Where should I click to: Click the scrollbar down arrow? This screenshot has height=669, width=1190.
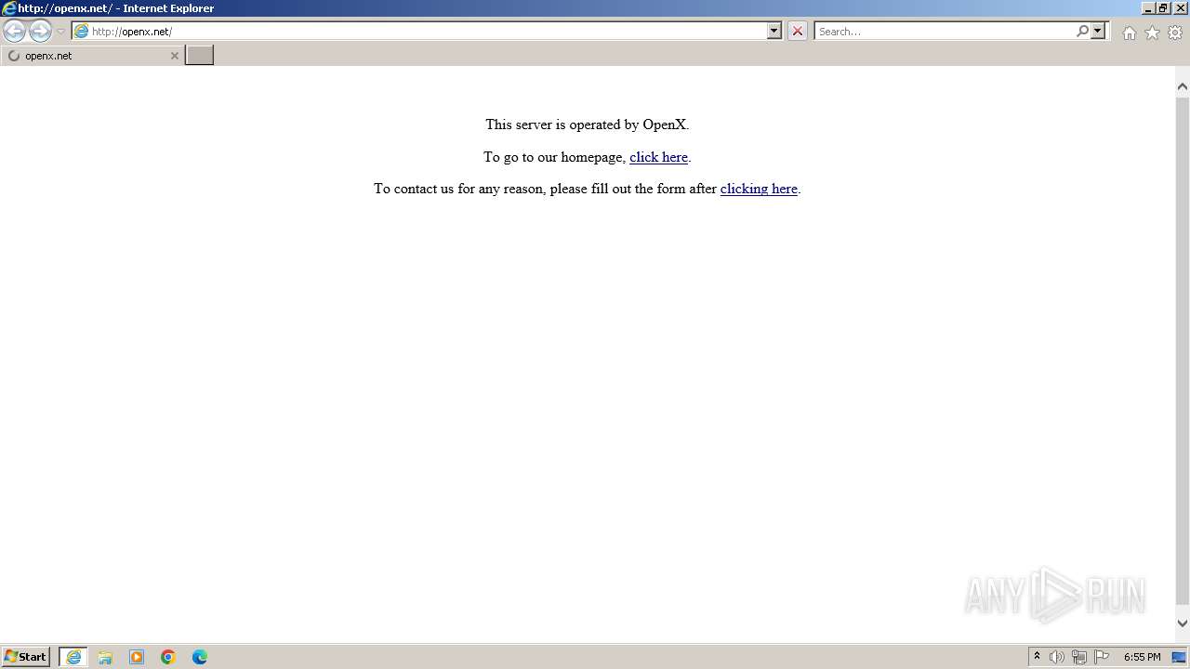(1183, 623)
